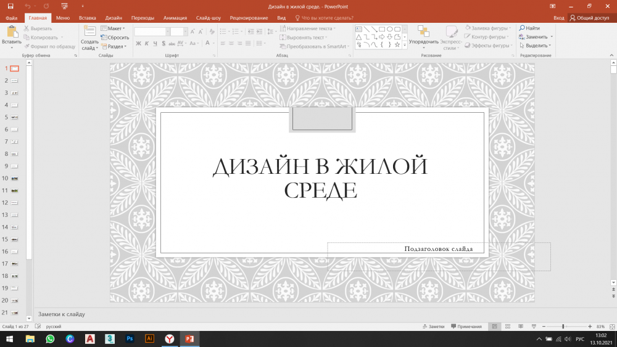Open Adobe Photoshop from the taskbar

pos(129,338)
